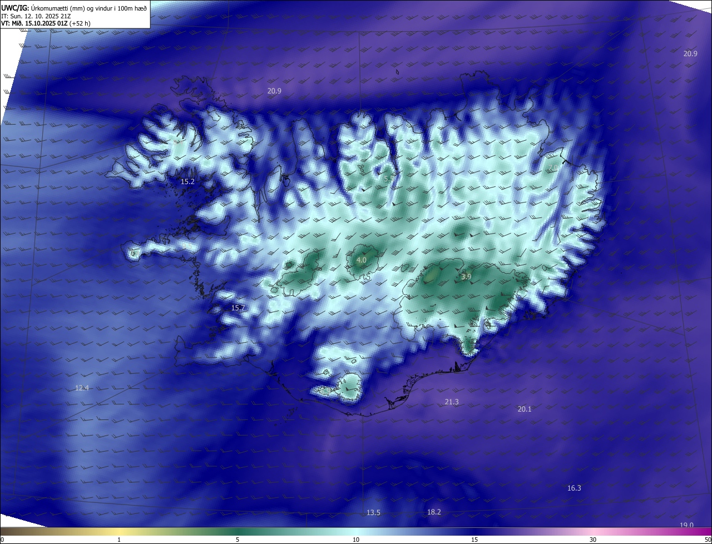Click the 7.0 value in northeast Iceland
Screen dimensions: 712x544
coord(554,167)
